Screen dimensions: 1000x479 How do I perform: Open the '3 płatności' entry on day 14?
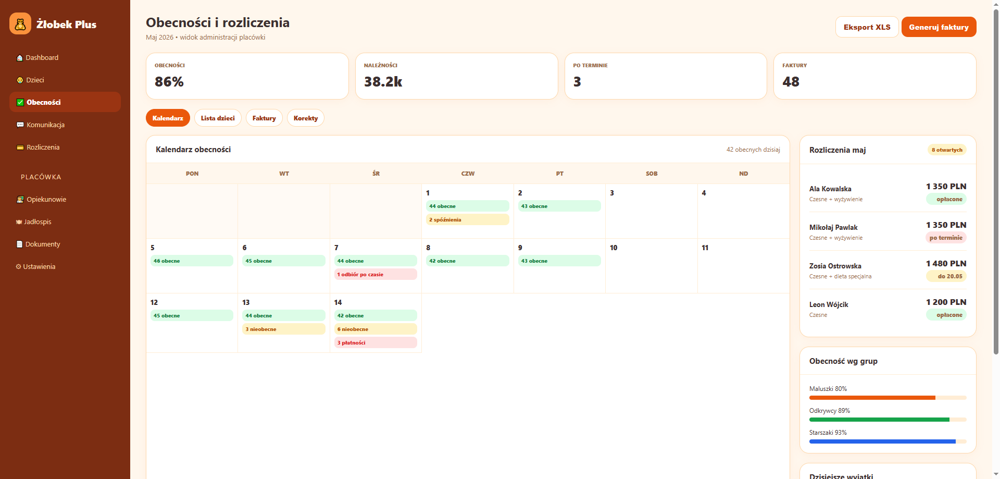(x=376, y=342)
